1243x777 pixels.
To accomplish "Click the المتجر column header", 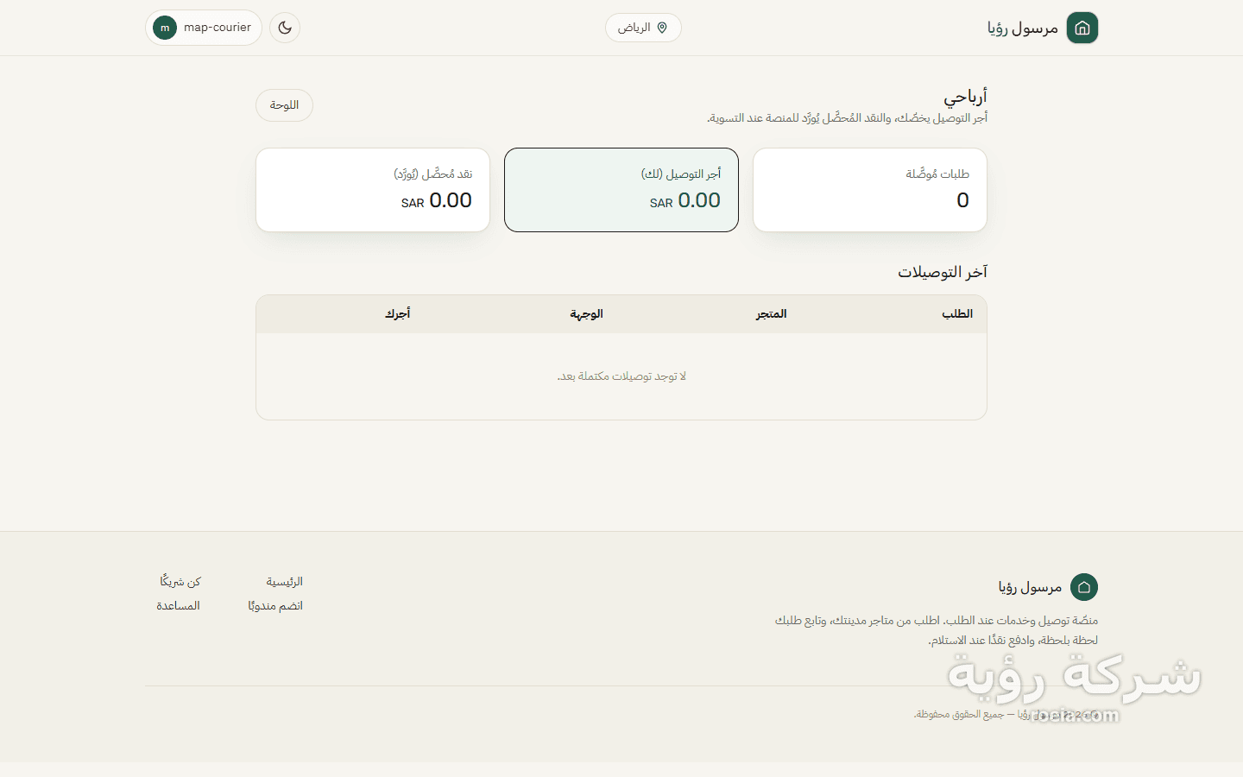I will click(x=771, y=314).
